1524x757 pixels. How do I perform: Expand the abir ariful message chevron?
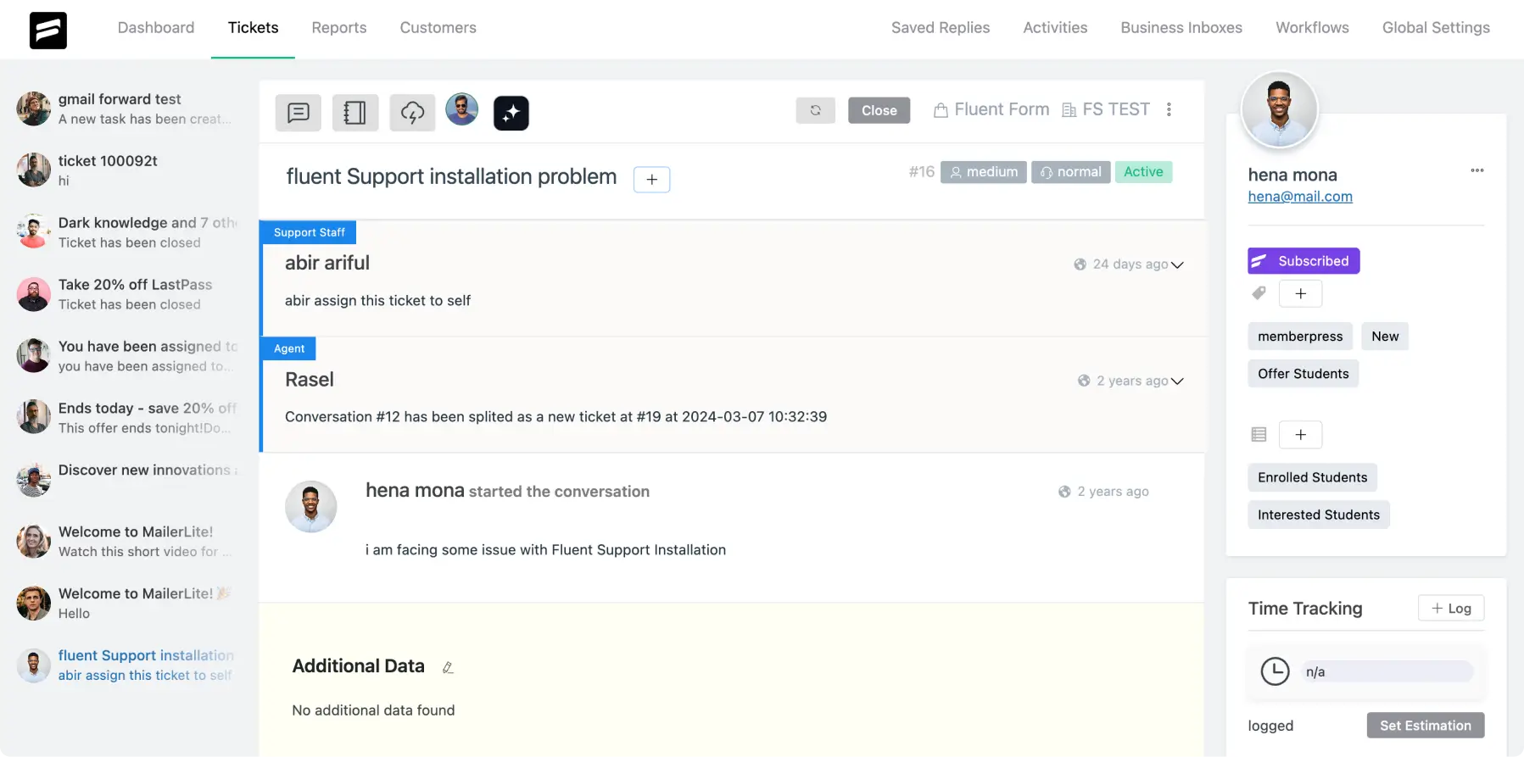[x=1177, y=265]
